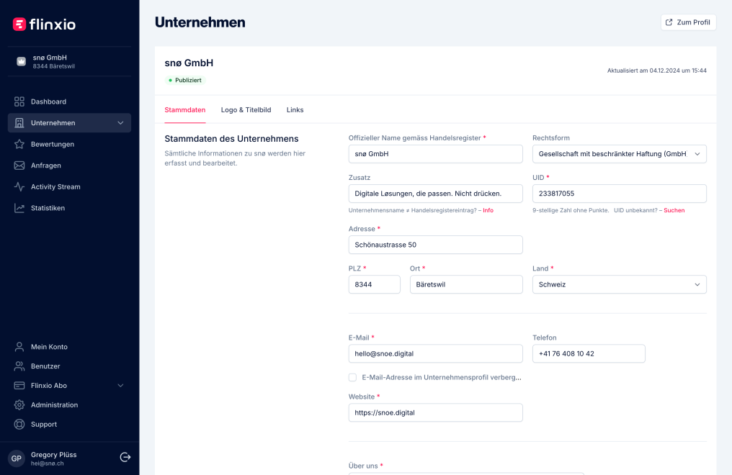The width and height of the screenshot is (732, 475).
Task: Click the Support lifebuoy icon
Action: (19, 424)
